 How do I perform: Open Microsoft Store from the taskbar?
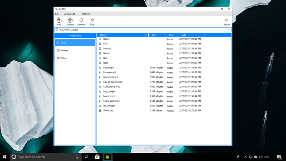click(x=97, y=157)
